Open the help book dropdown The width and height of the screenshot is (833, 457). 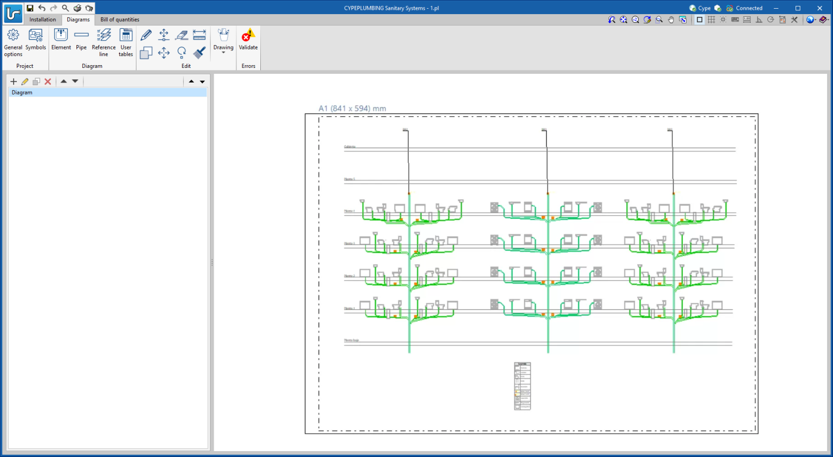coord(823,20)
